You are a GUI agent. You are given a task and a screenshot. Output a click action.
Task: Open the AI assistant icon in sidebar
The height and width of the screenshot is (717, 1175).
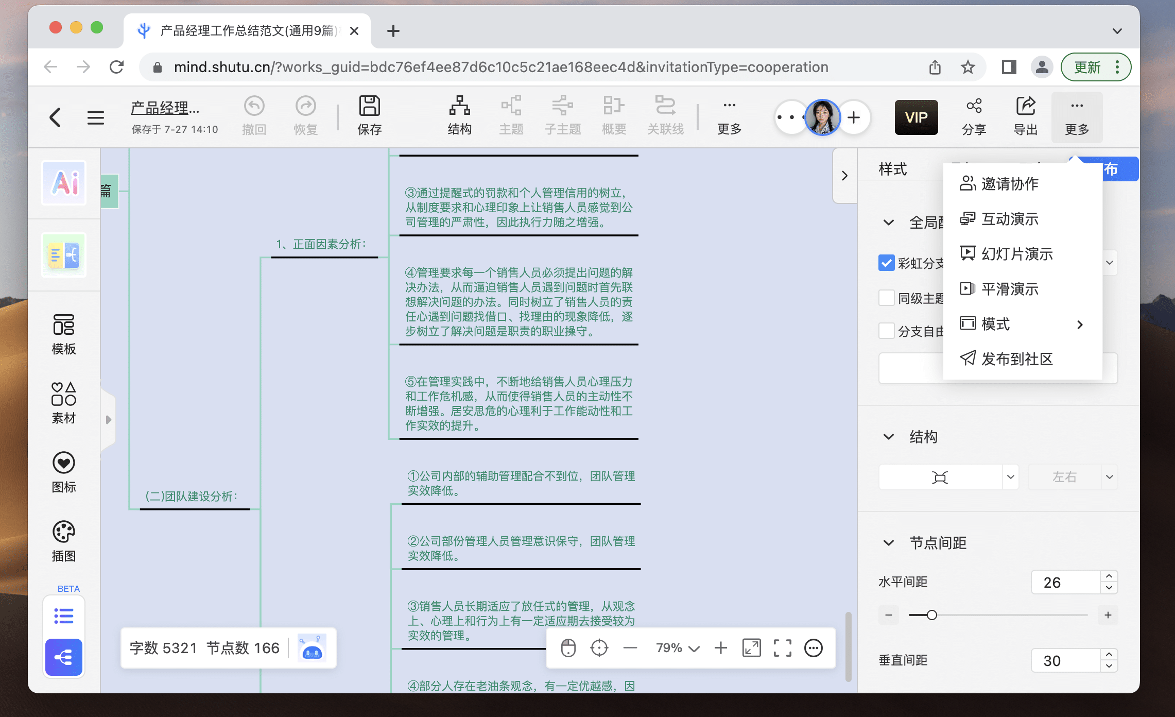(64, 183)
